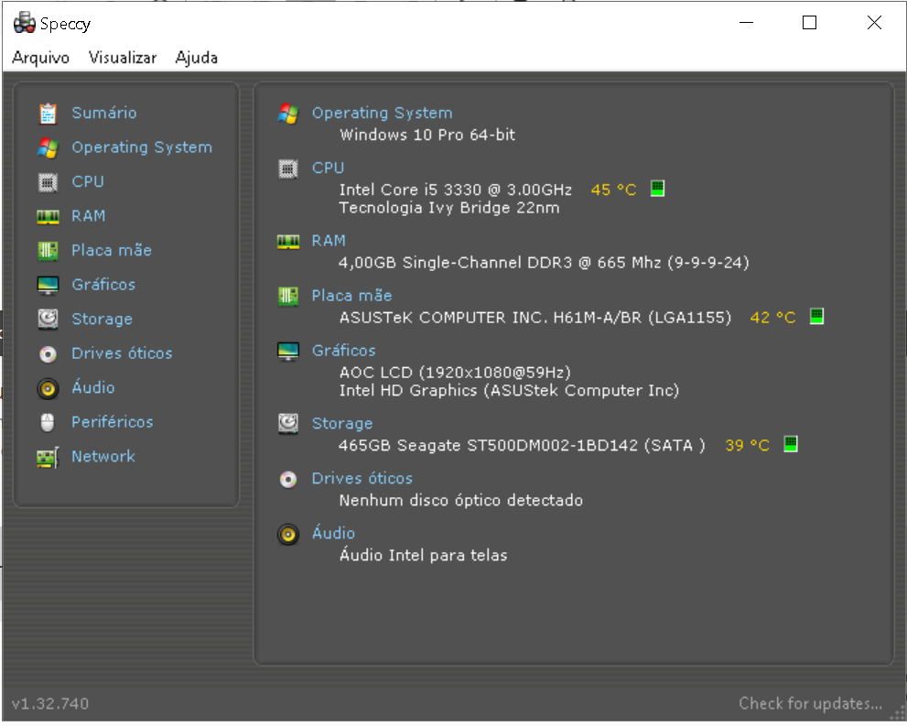Click the motherboard temperature 42 °C
The width and height of the screenshot is (907, 726).
coord(772,318)
